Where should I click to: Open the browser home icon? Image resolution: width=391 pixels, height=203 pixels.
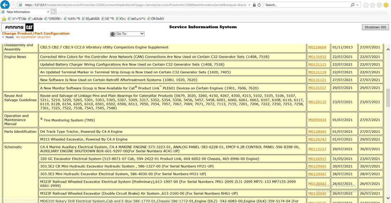(365, 5)
